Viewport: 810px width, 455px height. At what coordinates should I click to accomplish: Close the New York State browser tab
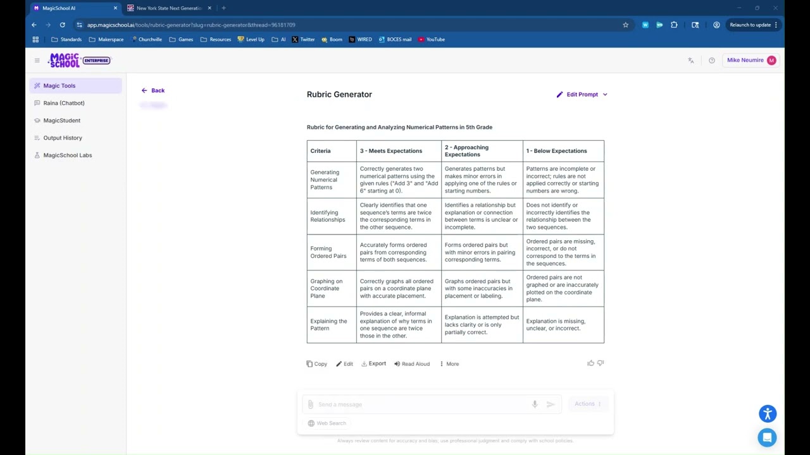coord(209,8)
